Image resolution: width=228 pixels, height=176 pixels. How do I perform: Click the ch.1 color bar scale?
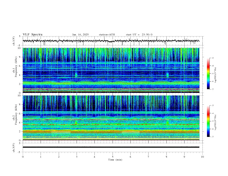click(208, 74)
